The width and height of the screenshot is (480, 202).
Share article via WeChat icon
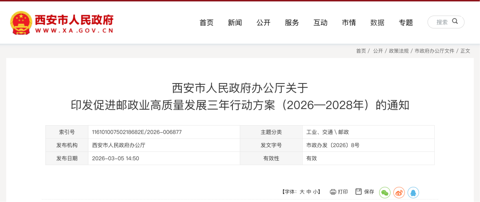tap(384, 192)
